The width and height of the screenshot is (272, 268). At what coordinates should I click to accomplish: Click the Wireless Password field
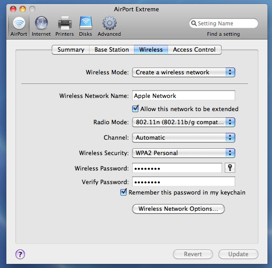coord(177,168)
